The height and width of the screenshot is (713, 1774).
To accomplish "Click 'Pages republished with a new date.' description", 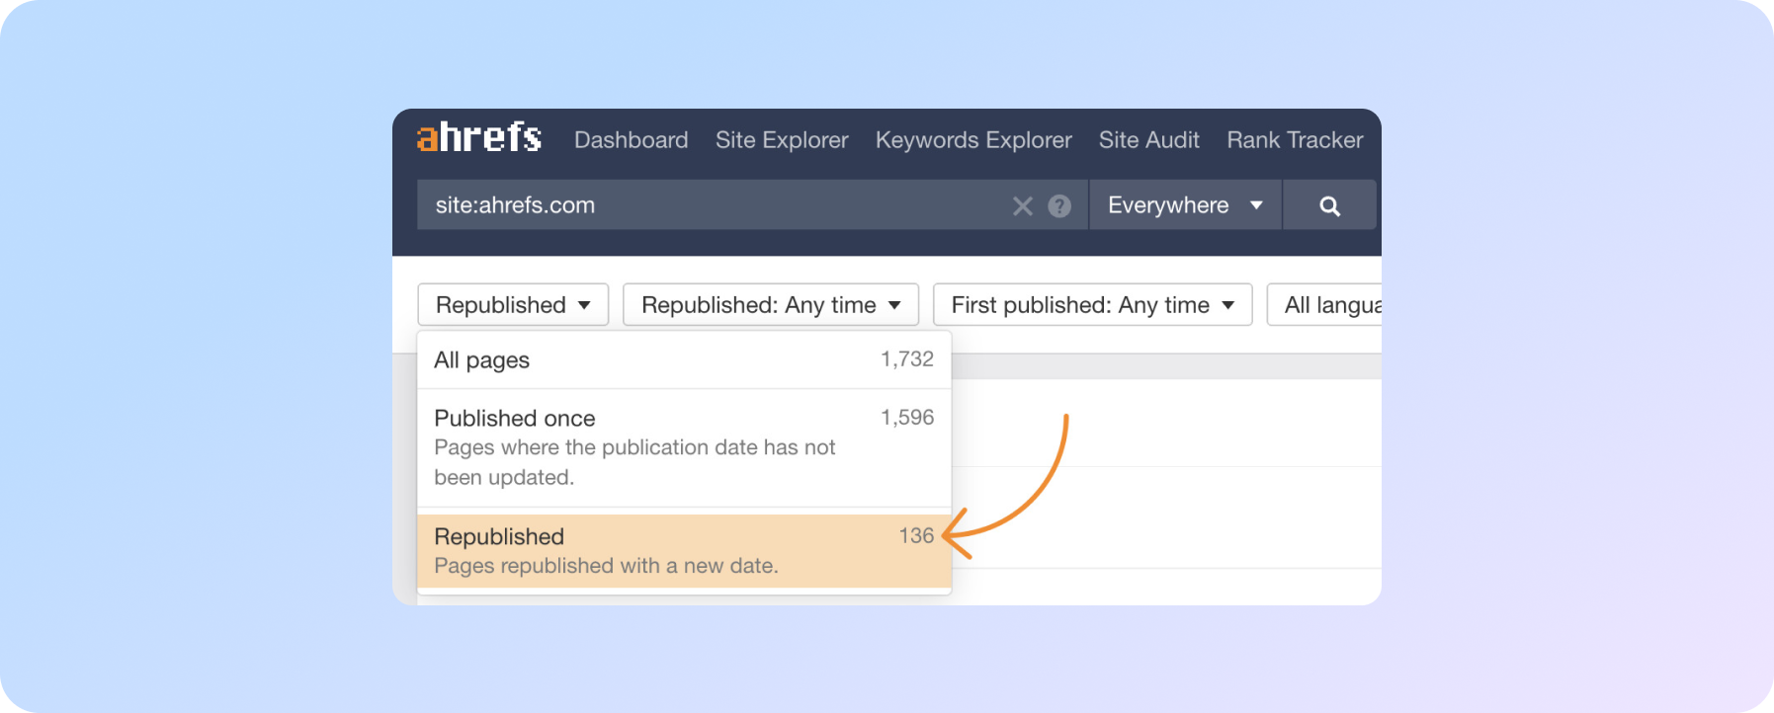I will pos(606,566).
